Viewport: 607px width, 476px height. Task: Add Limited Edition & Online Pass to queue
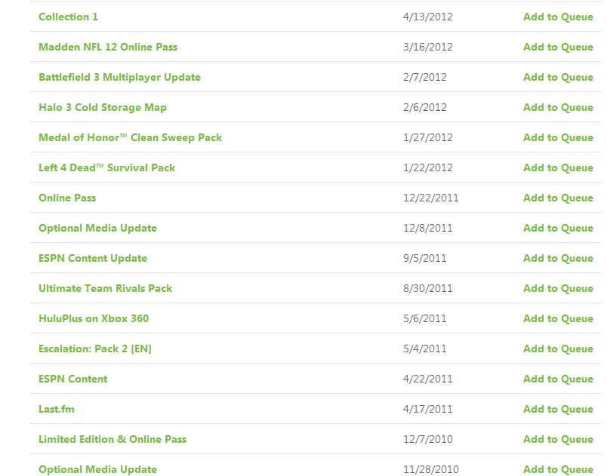pyautogui.click(x=558, y=439)
